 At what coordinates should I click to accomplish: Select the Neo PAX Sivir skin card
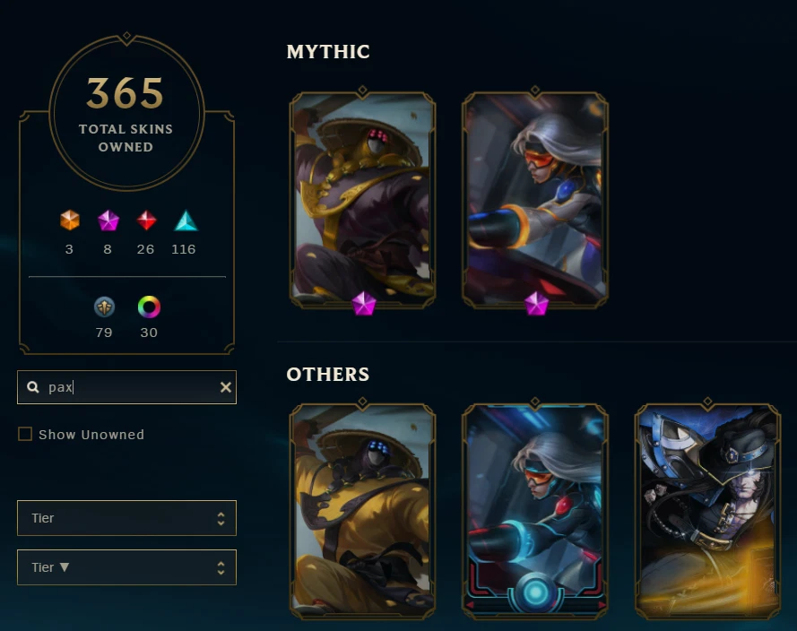pos(535,512)
